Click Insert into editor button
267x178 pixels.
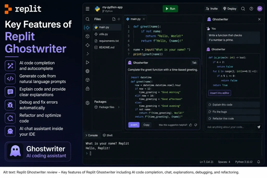(x=220, y=93)
